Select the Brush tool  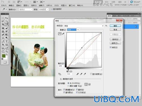tap(7, 28)
